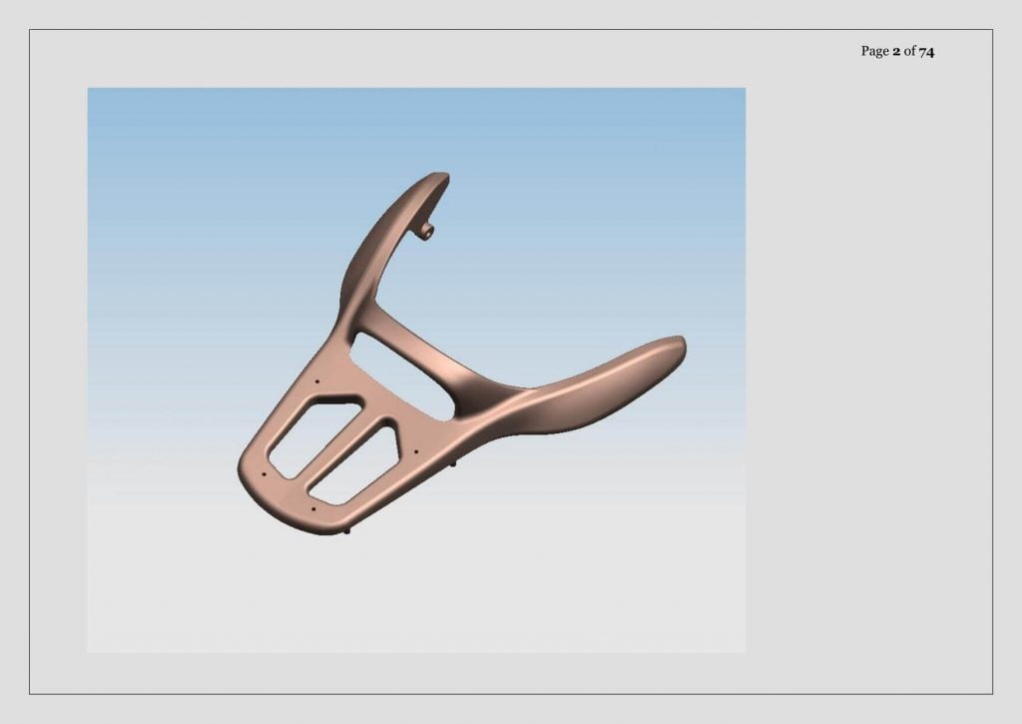Click the small pin beneath the plate's bottom edge
This screenshot has width=1022, height=724.
347,531
